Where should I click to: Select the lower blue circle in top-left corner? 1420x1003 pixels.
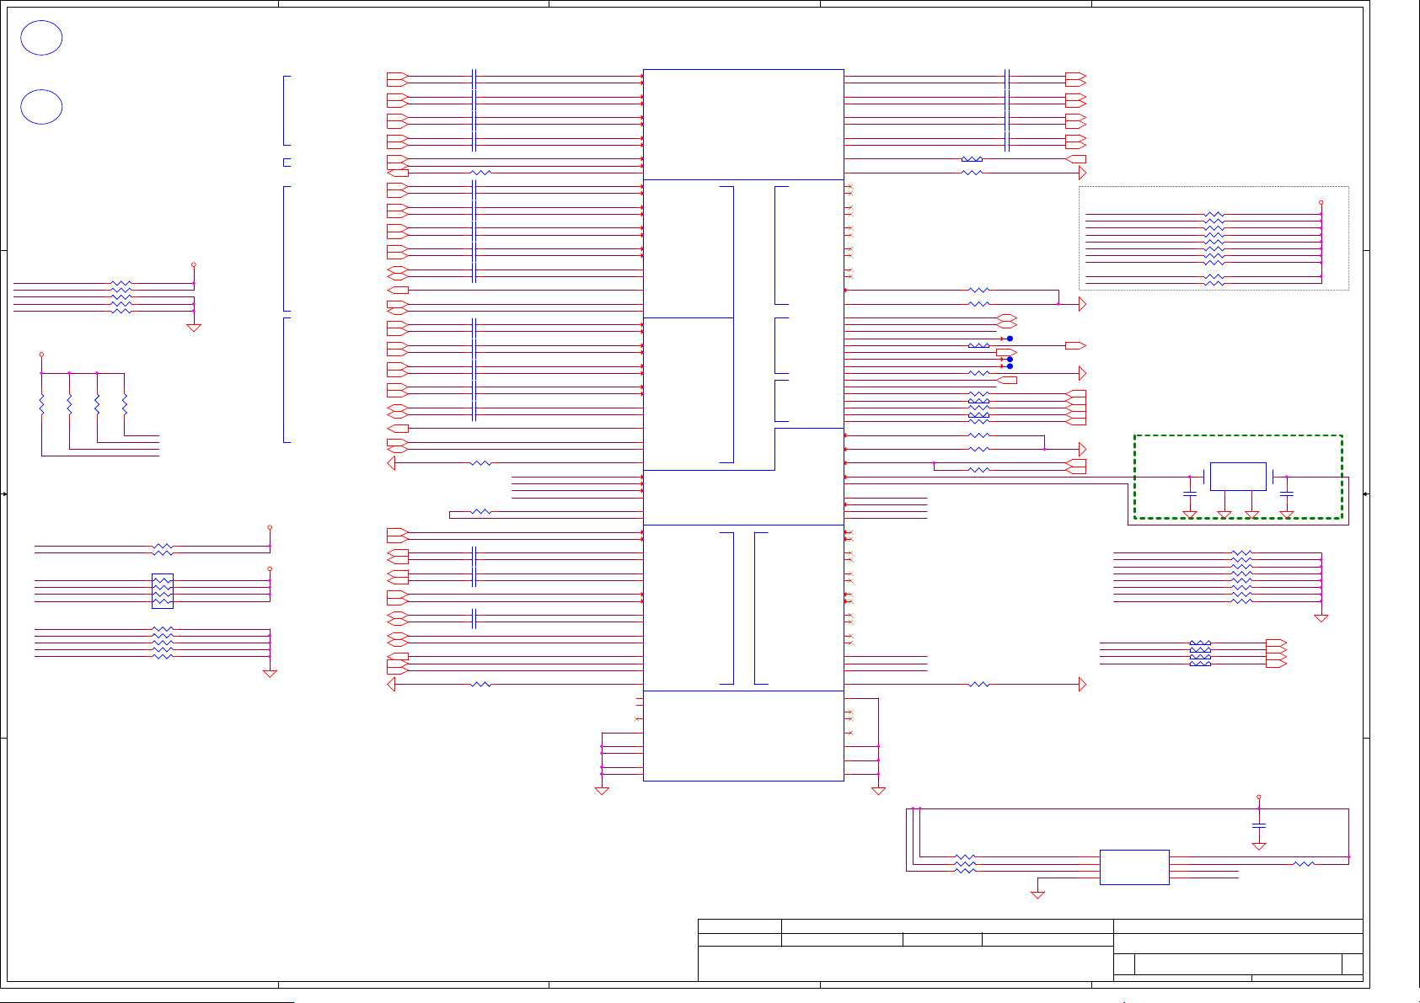pos(41,107)
